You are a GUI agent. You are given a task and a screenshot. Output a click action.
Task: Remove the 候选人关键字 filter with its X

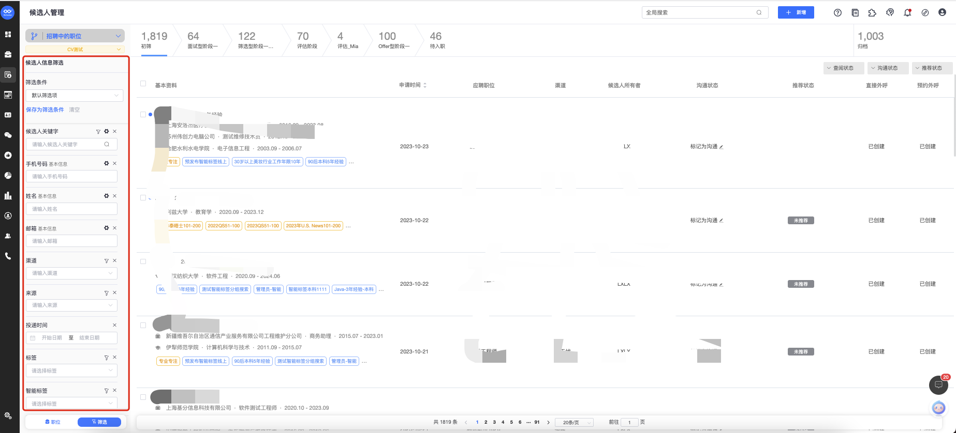pos(115,131)
